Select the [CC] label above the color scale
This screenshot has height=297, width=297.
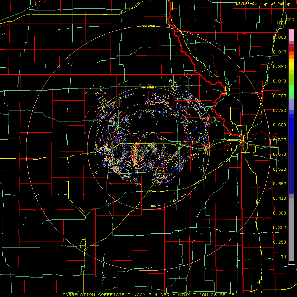[x=281, y=23]
